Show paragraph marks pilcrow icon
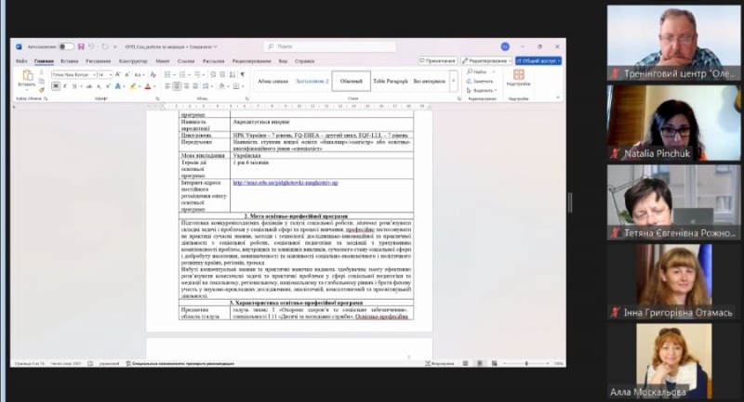The height and width of the screenshot is (402, 744). pyautogui.click(x=242, y=73)
